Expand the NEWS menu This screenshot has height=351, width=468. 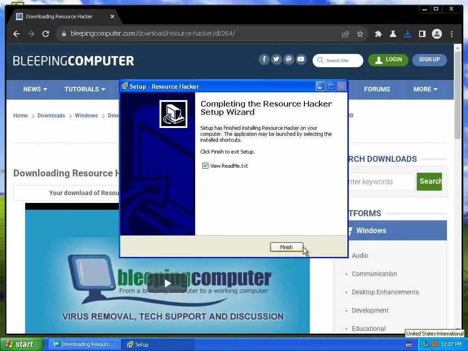[x=35, y=89]
